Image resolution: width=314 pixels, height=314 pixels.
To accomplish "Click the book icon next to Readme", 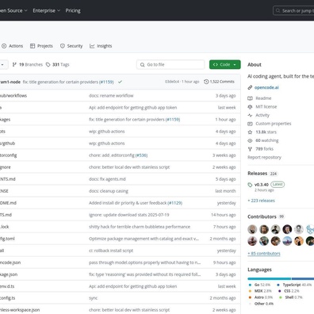I will point(250,98).
